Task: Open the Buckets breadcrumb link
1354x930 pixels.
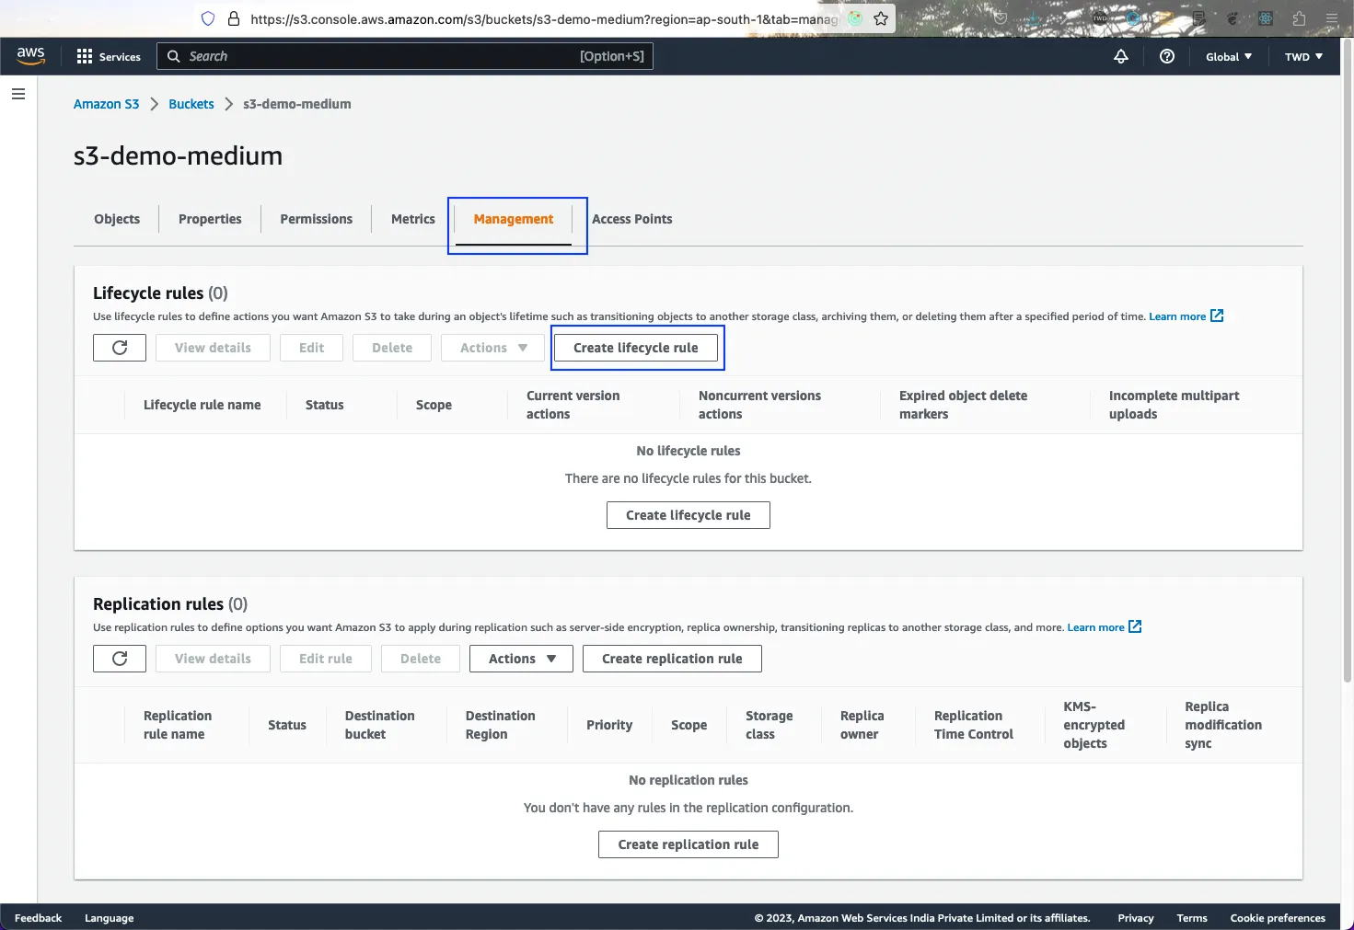Action: [191, 104]
